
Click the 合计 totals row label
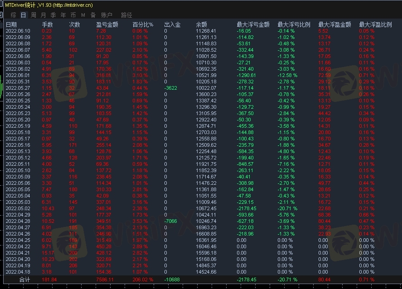25,280
